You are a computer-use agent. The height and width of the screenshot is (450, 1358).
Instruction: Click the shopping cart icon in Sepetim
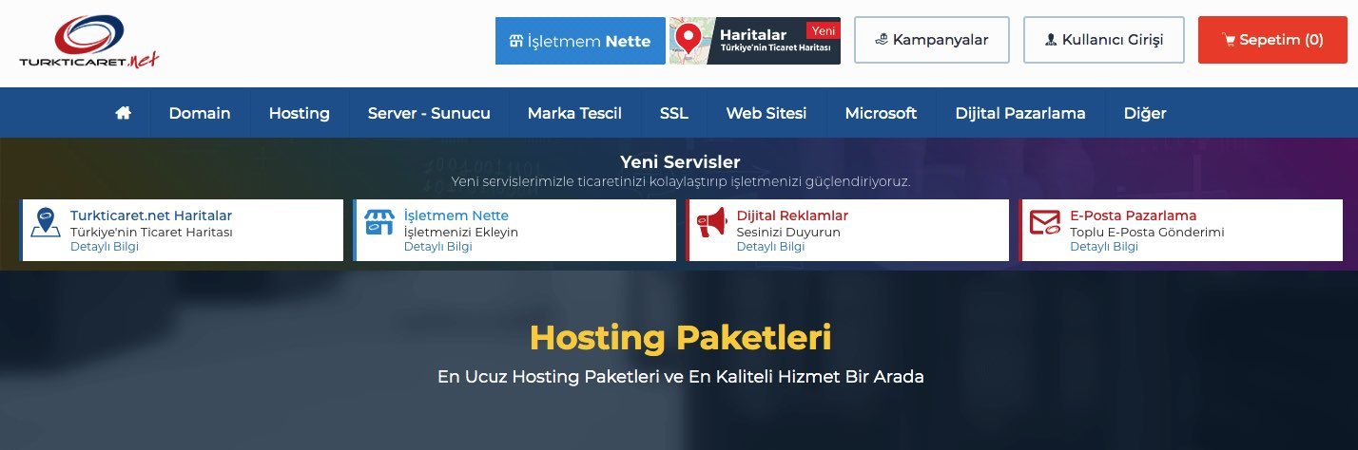[x=1229, y=40]
